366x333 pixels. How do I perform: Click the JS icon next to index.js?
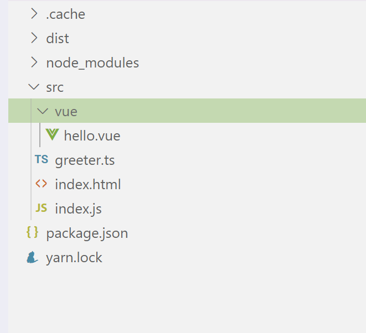42,208
